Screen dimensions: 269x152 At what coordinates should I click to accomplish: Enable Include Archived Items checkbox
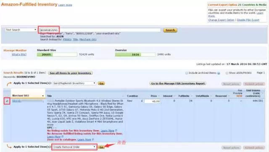(x=187, y=73)
